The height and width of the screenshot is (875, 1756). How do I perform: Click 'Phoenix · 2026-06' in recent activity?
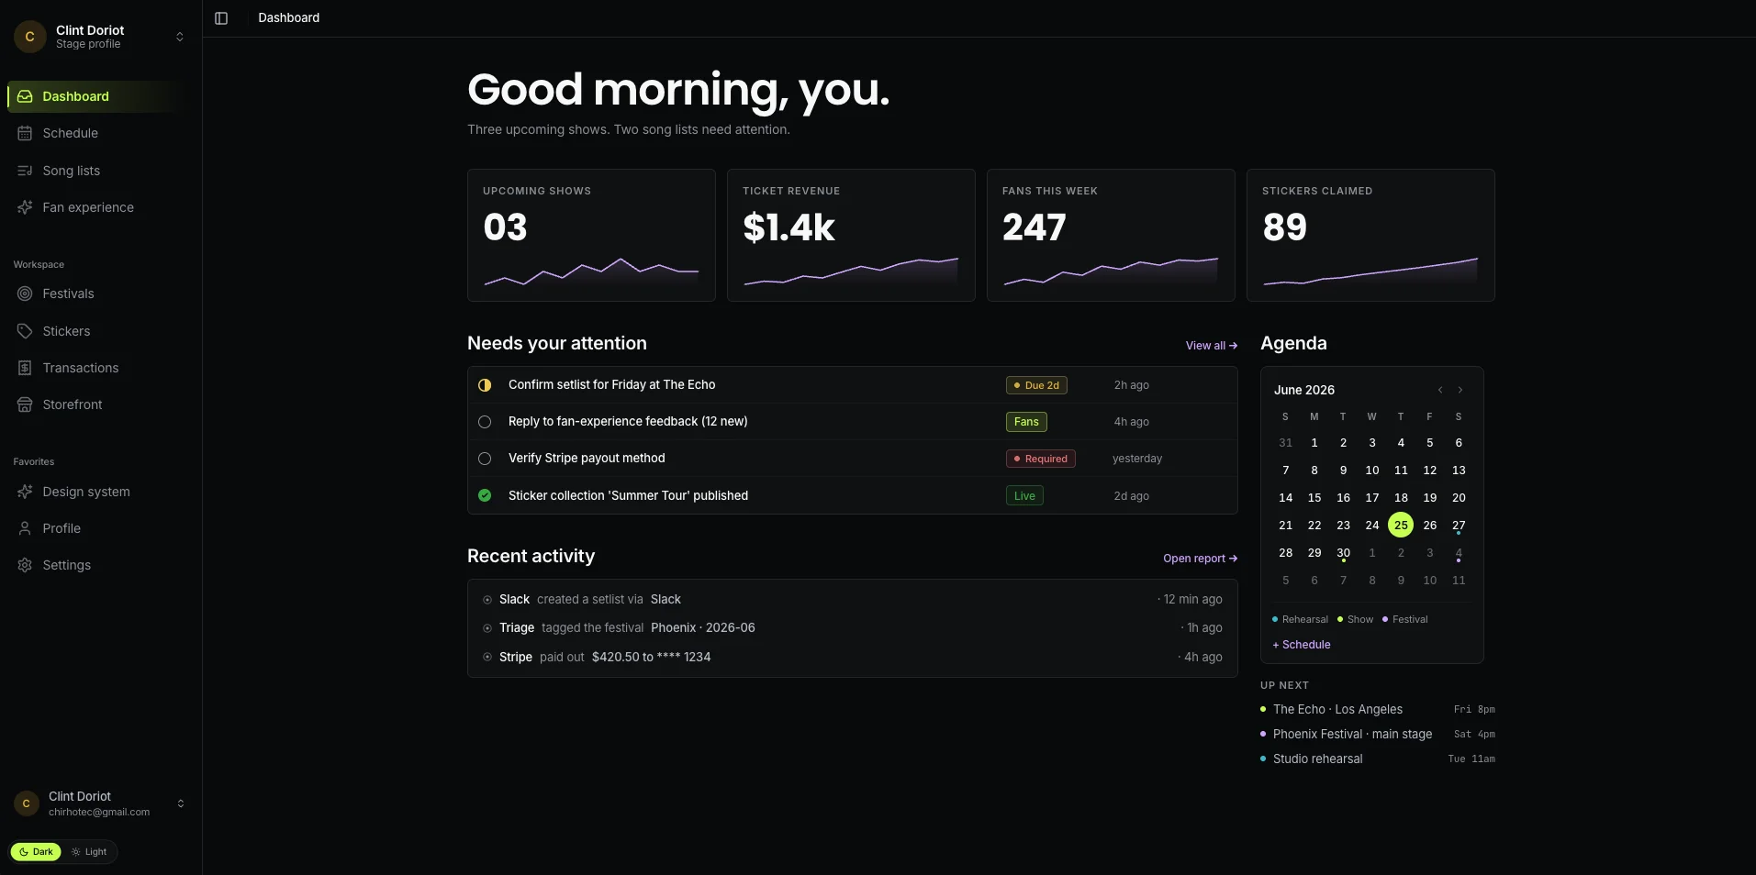click(x=703, y=628)
